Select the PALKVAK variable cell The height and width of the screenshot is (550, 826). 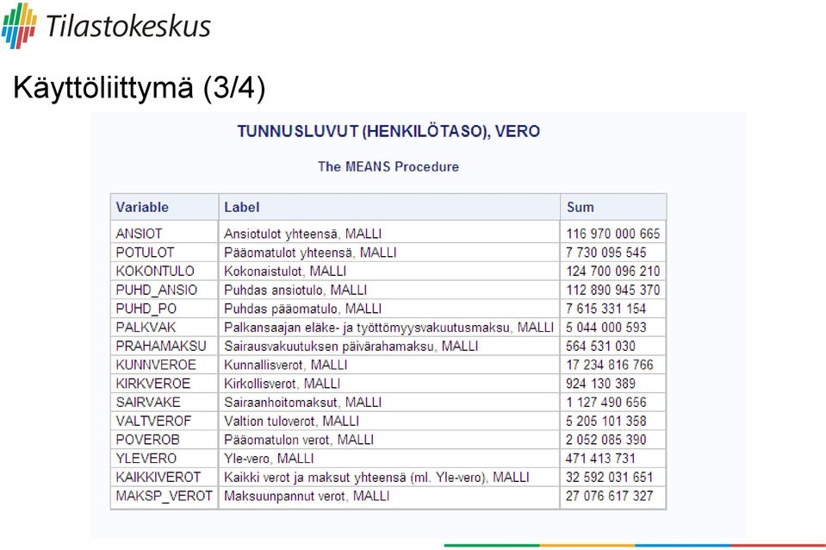[x=165, y=327]
